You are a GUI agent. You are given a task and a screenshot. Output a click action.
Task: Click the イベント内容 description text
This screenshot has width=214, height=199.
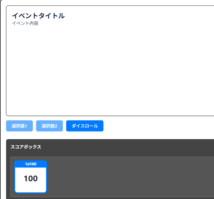click(25, 23)
